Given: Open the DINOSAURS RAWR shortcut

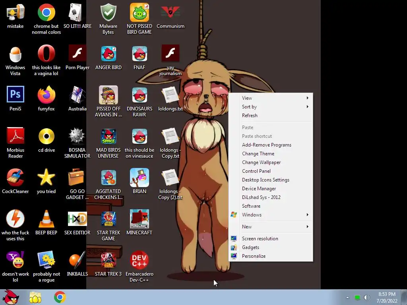Looking at the screenshot, I should tap(140, 95).
